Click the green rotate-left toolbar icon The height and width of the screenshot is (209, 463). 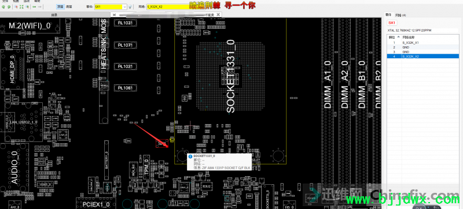click(x=3, y=7)
